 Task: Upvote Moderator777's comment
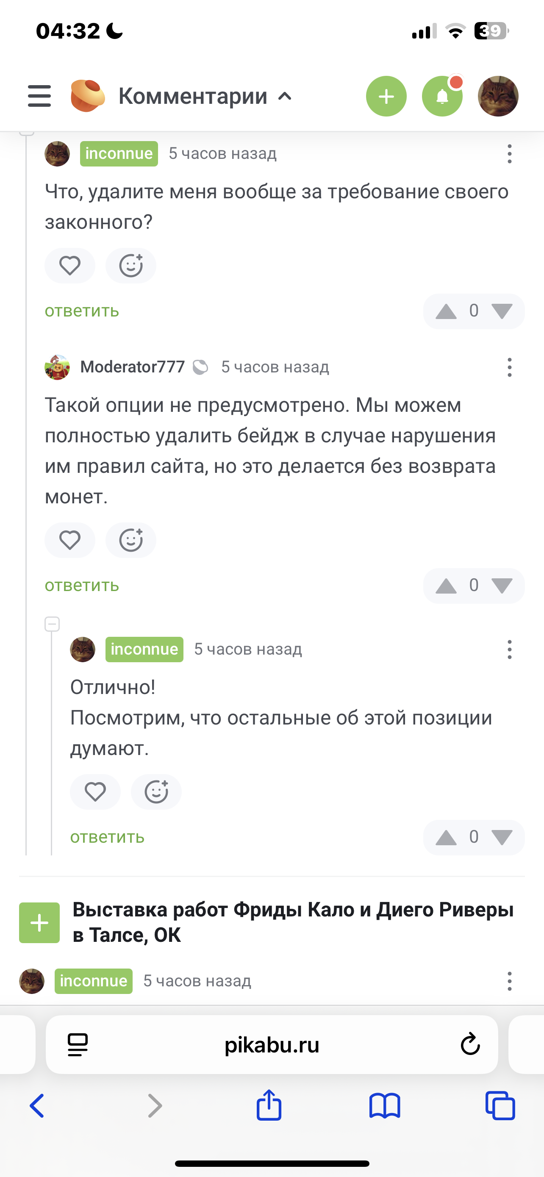point(446,586)
